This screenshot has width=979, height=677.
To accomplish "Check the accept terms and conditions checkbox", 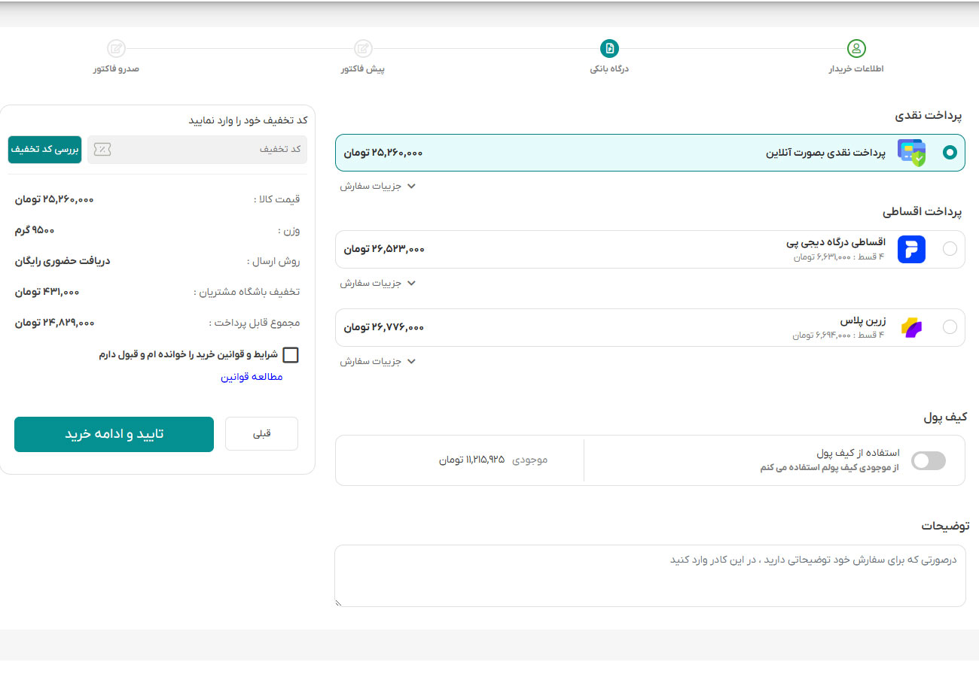I will tap(290, 355).
